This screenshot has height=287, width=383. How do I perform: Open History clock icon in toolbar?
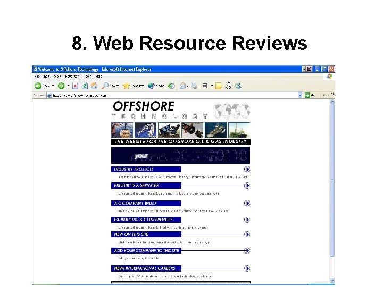[x=171, y=86]
